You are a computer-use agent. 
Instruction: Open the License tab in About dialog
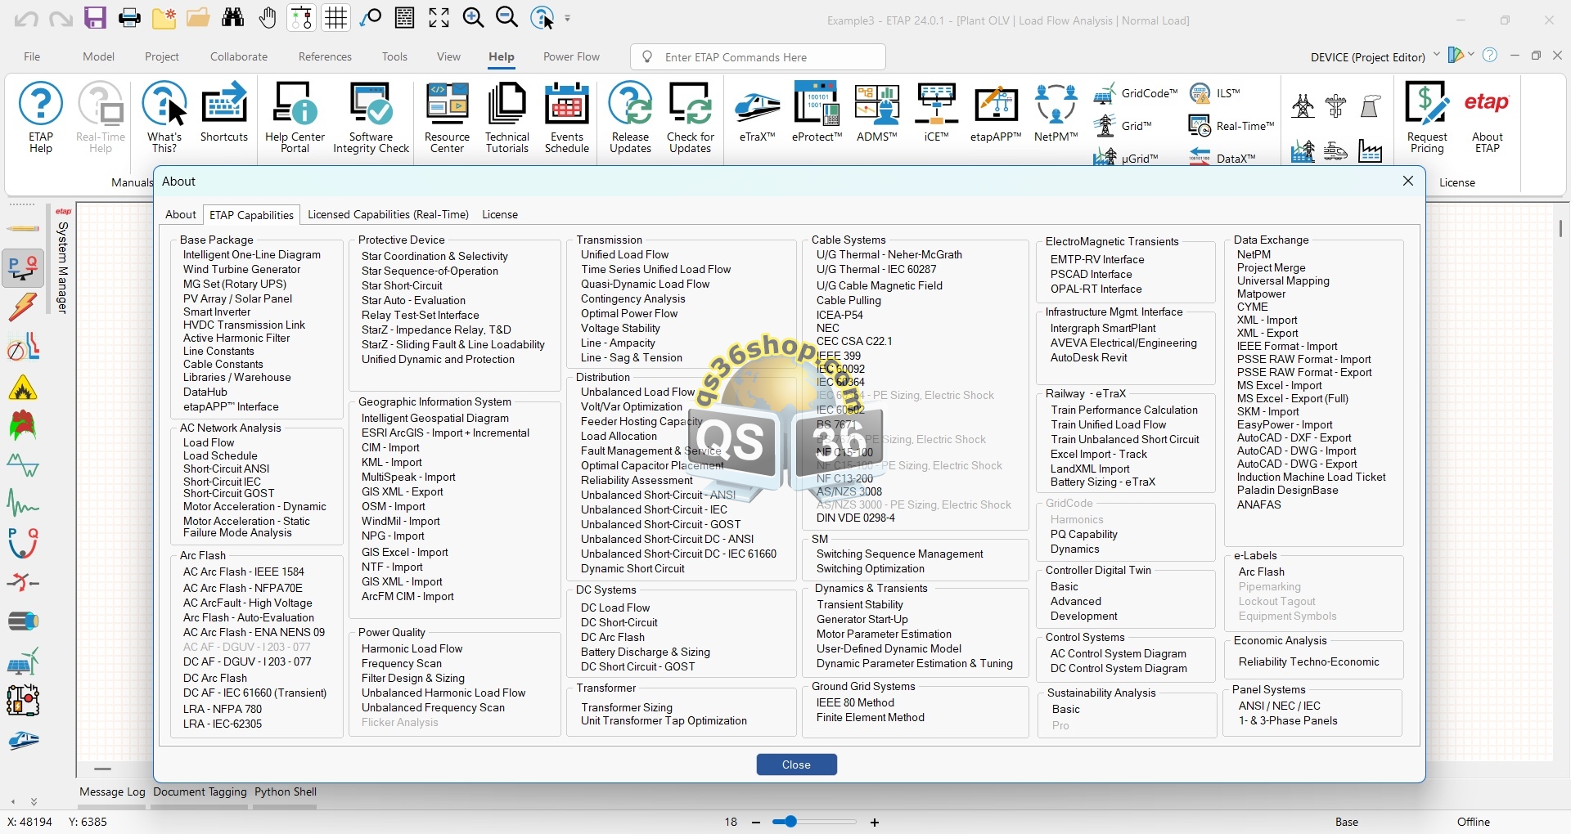(500, 214)
